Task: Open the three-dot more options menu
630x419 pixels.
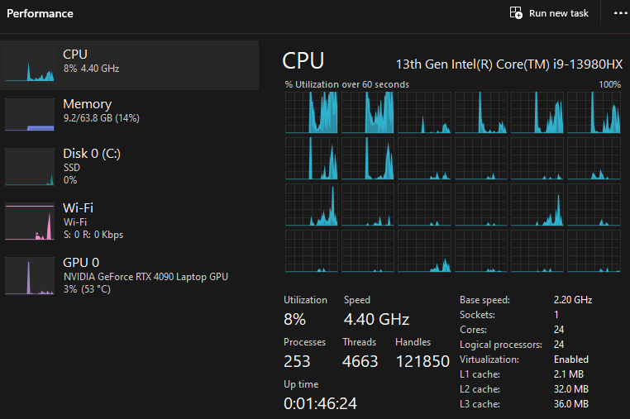Action: pyautogui.click(x=620, y=13)
